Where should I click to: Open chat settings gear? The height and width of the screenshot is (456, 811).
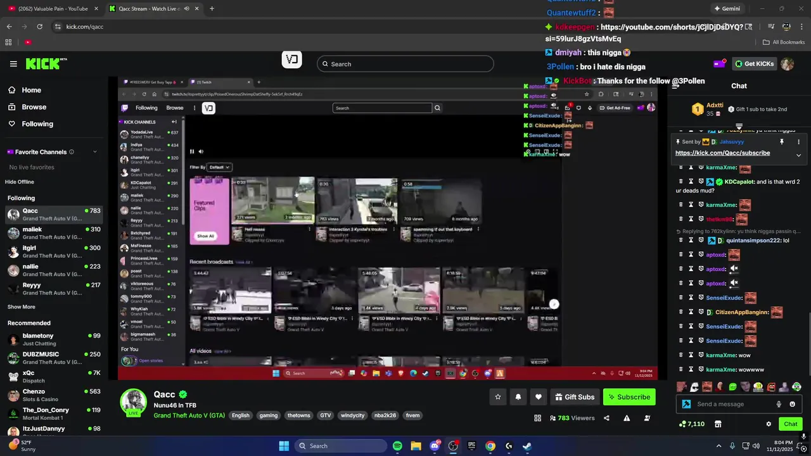point(769,424)
